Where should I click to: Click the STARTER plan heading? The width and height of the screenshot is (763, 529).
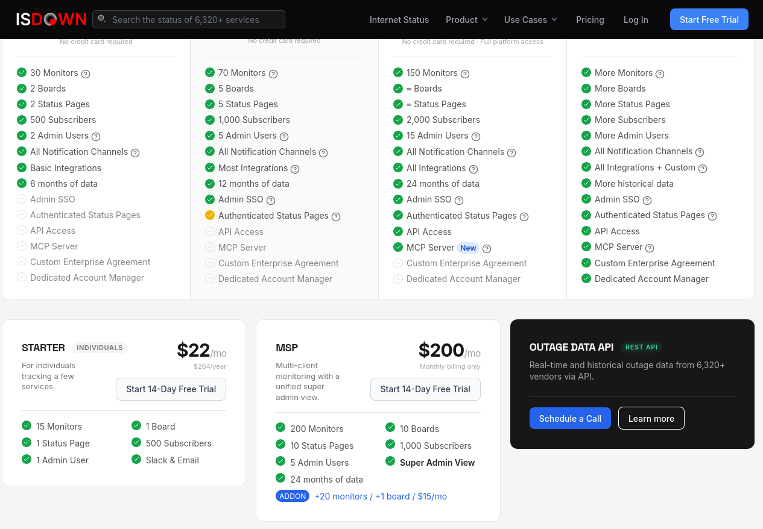43,348
